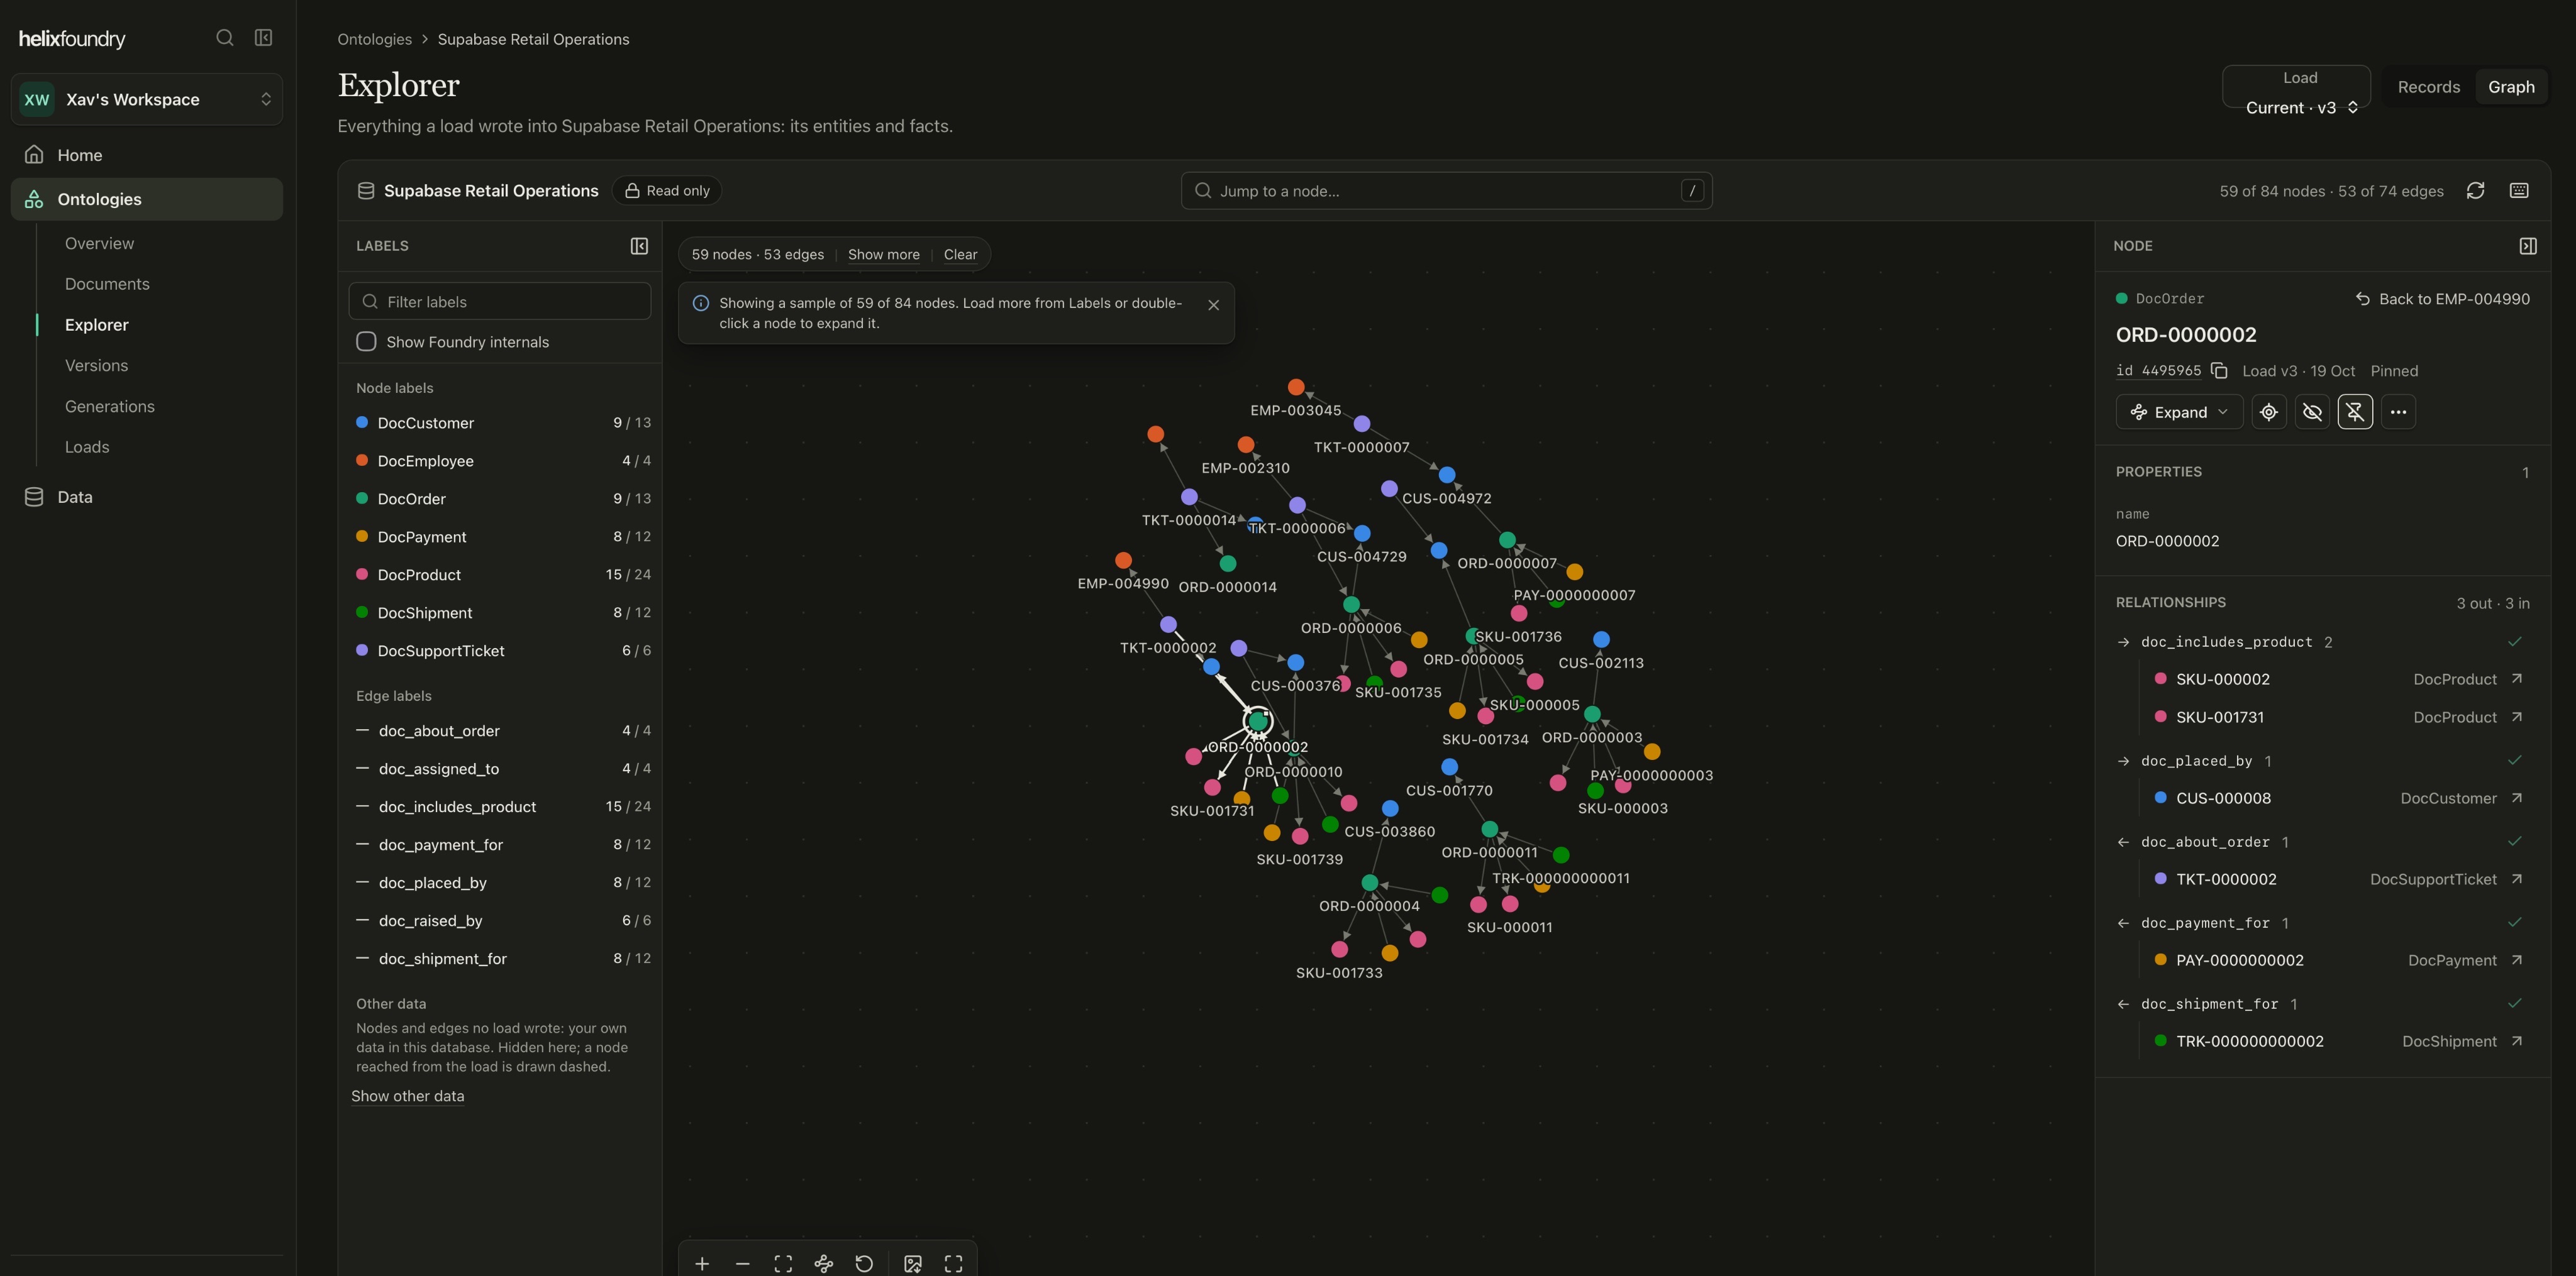The image size is (2576, 1276).
Task: Dismiss the sample info banner
Action: pos(1214,305)
